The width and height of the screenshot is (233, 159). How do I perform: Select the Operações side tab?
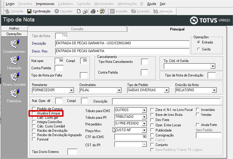point(14,34)
